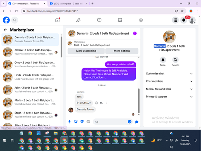
Task: Open Windows Start menu
Action: click(4, 141)
